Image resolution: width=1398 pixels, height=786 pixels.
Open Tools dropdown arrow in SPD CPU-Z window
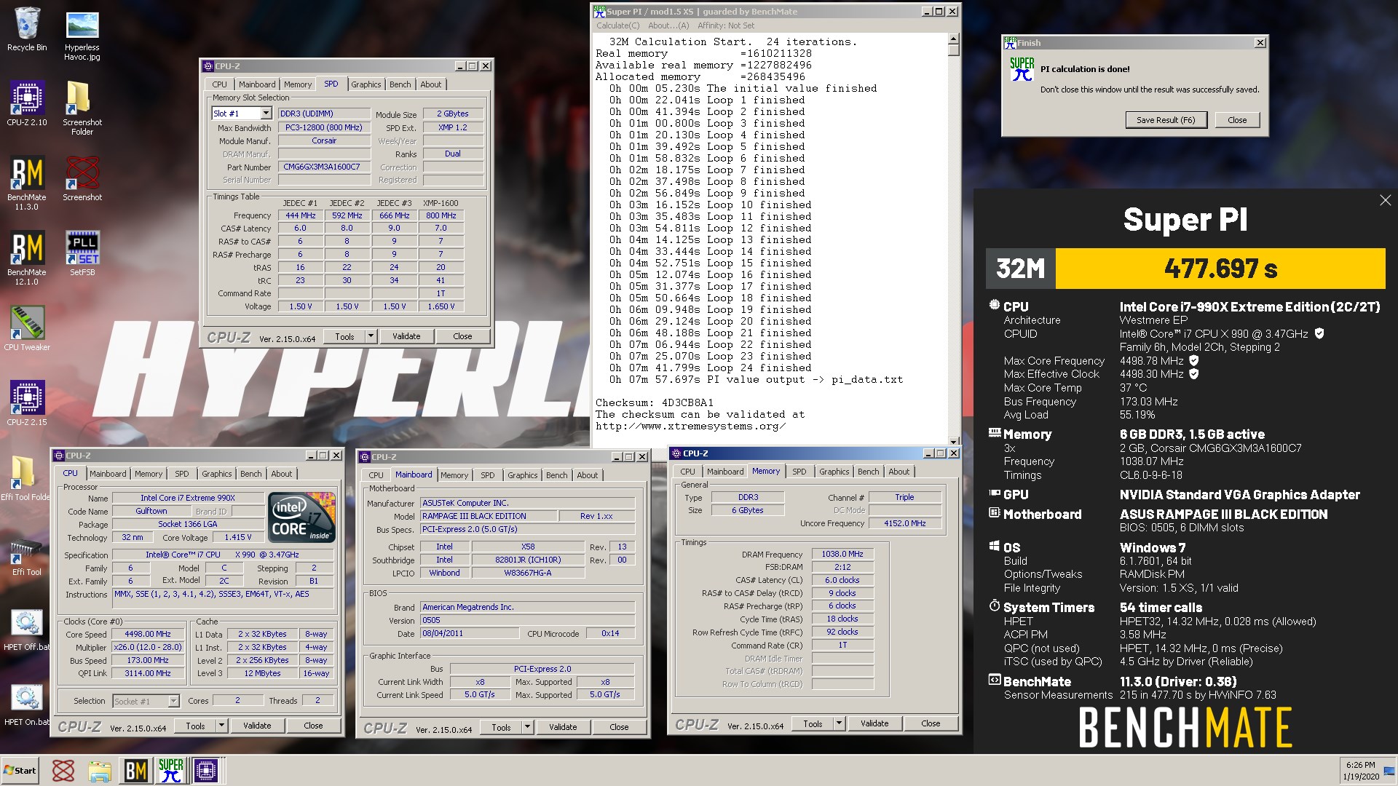pos(371,336)
